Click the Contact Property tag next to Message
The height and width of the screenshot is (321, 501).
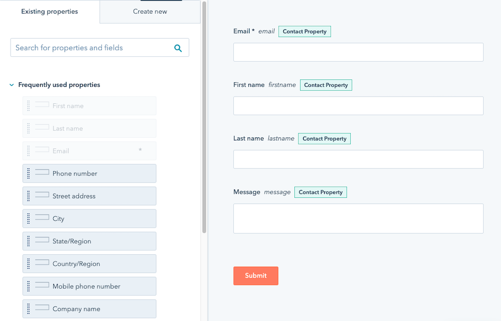click(320, 192)
